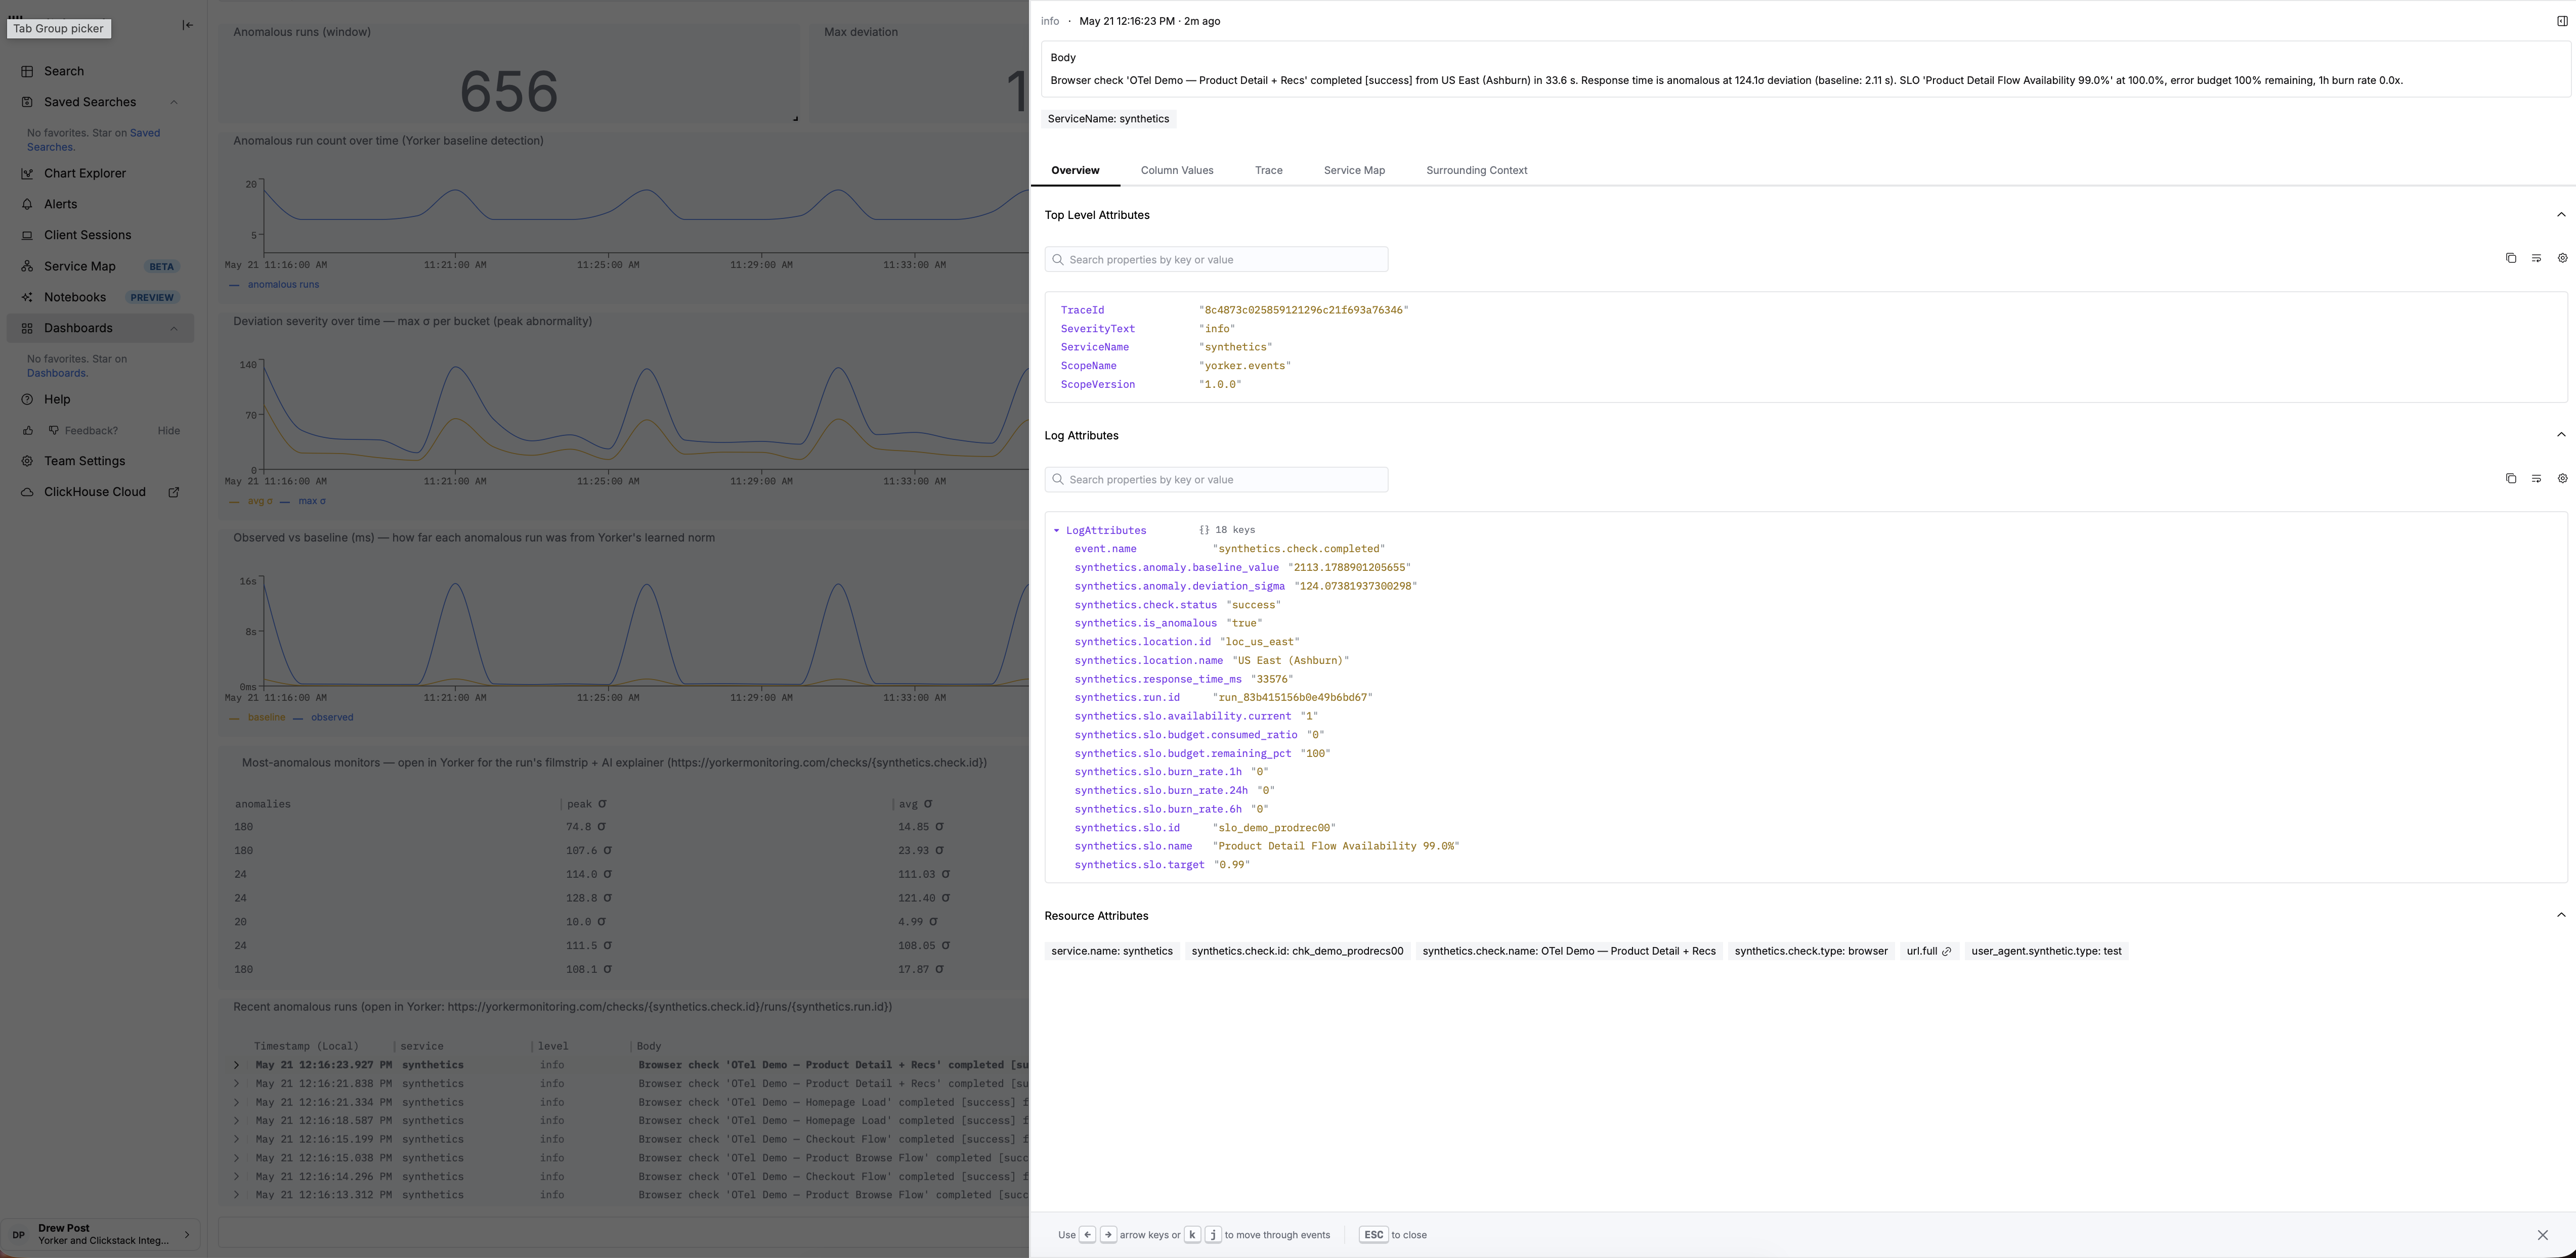
Task: Expand the 12:16:21.838 PM log row
Action: [x=237, y=1083]
